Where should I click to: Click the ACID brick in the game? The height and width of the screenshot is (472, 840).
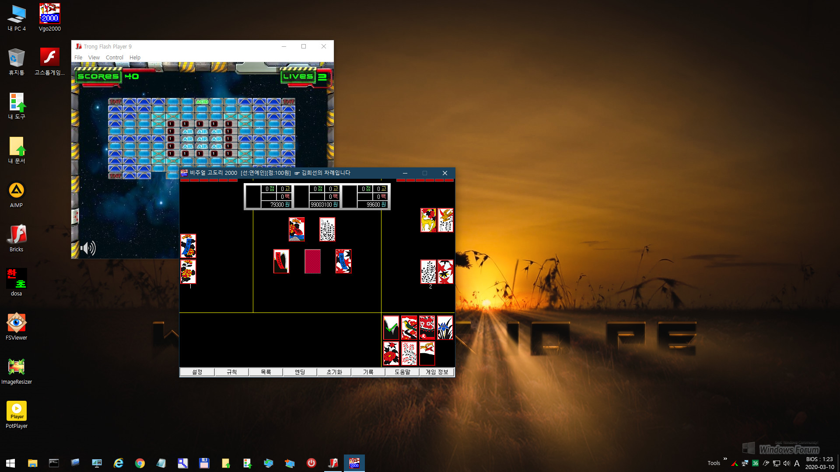[202, 101]
